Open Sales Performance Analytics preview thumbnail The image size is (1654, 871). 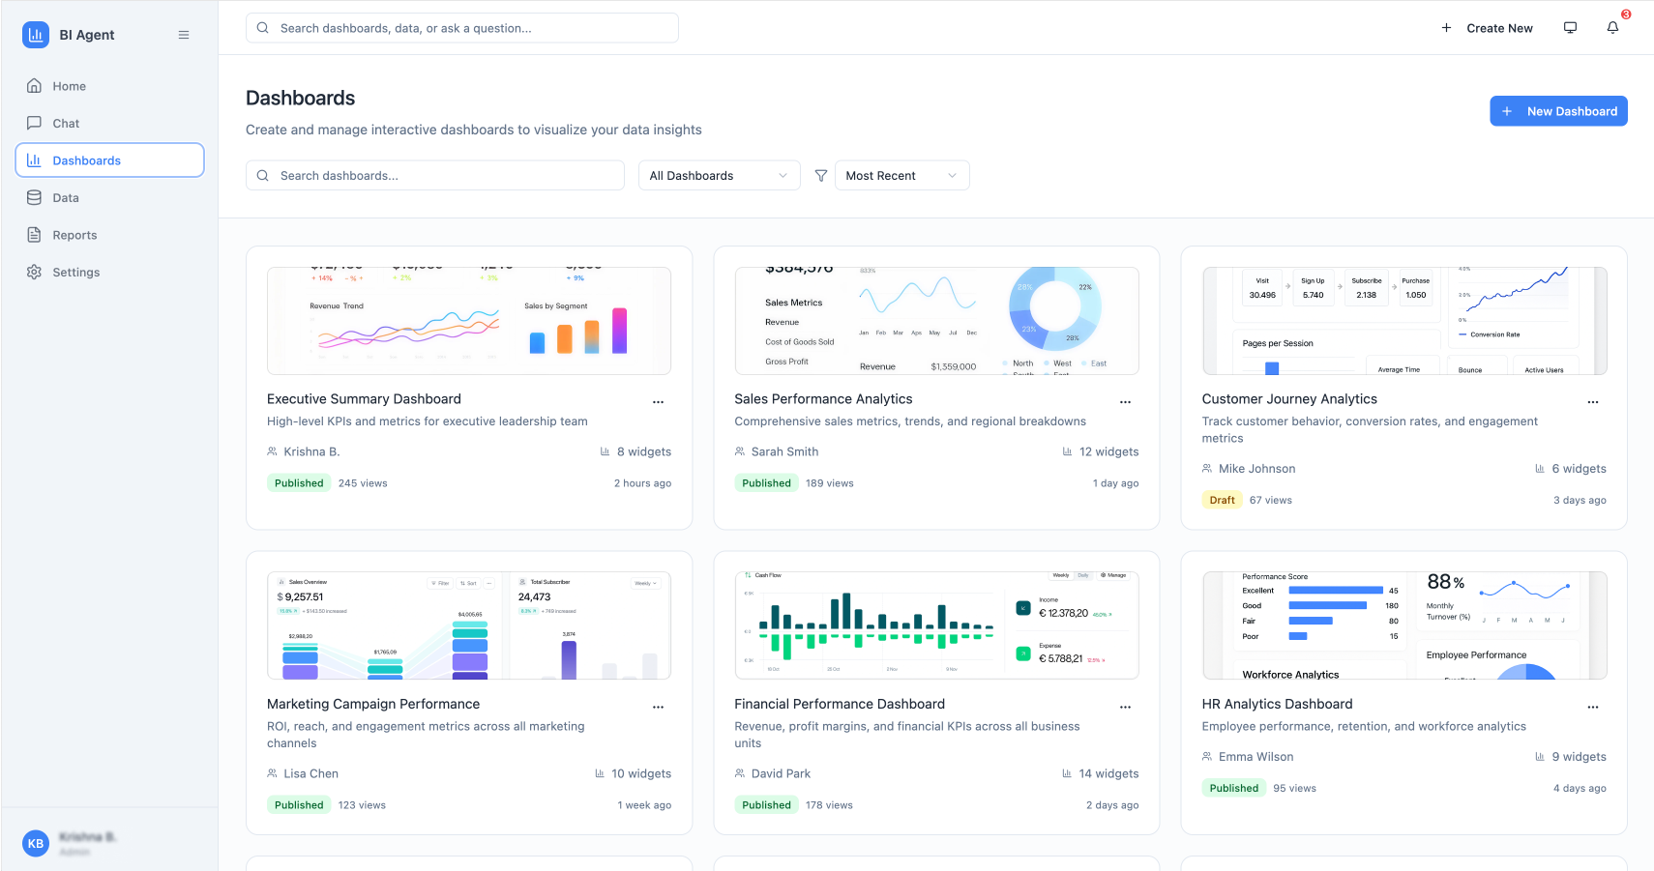(936, 321)
